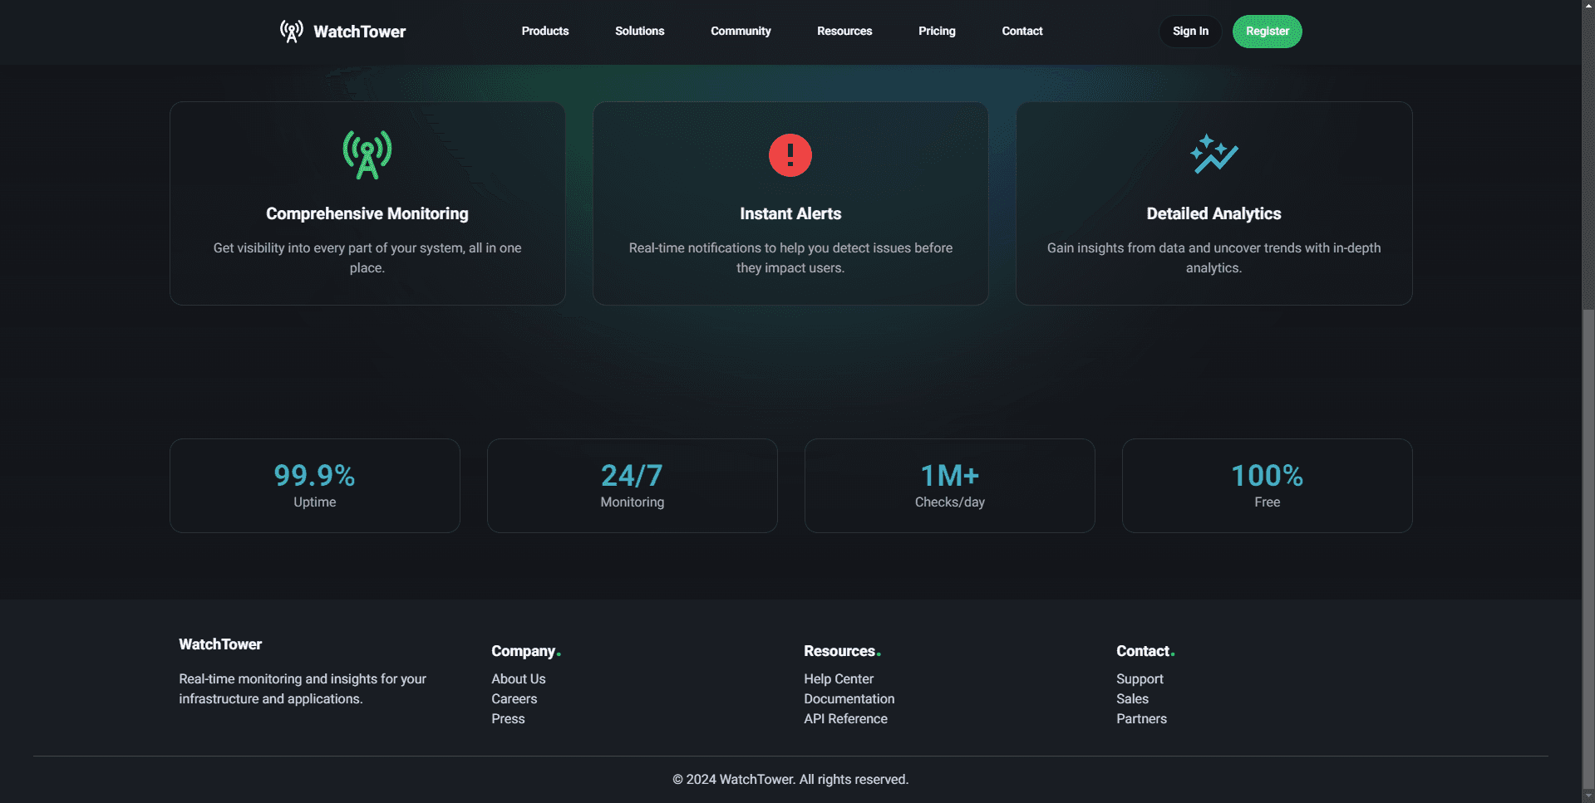The image size is (1595, 803).
Task: Open the Products menu
Action: click(544, 32)
